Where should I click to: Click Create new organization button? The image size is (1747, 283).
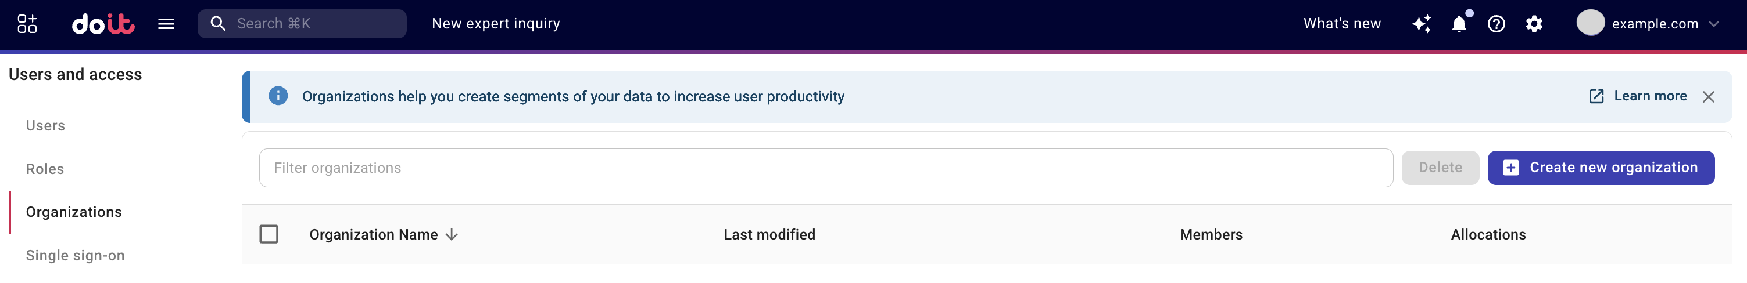click(1601, 168)
